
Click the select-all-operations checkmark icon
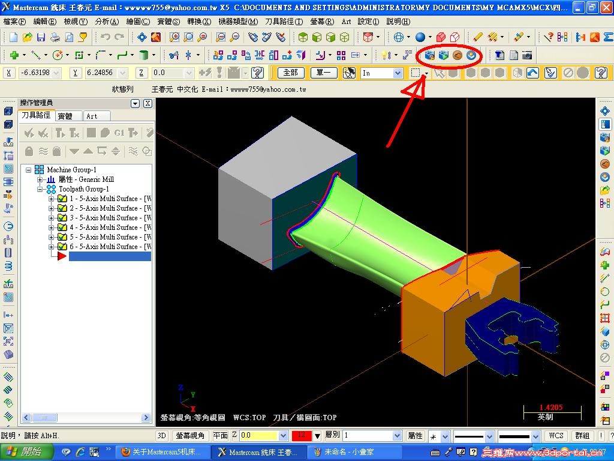29,133
